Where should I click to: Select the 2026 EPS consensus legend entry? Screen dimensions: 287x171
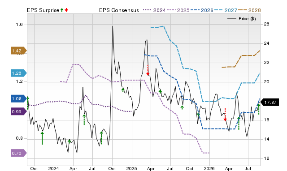[202, 10]
